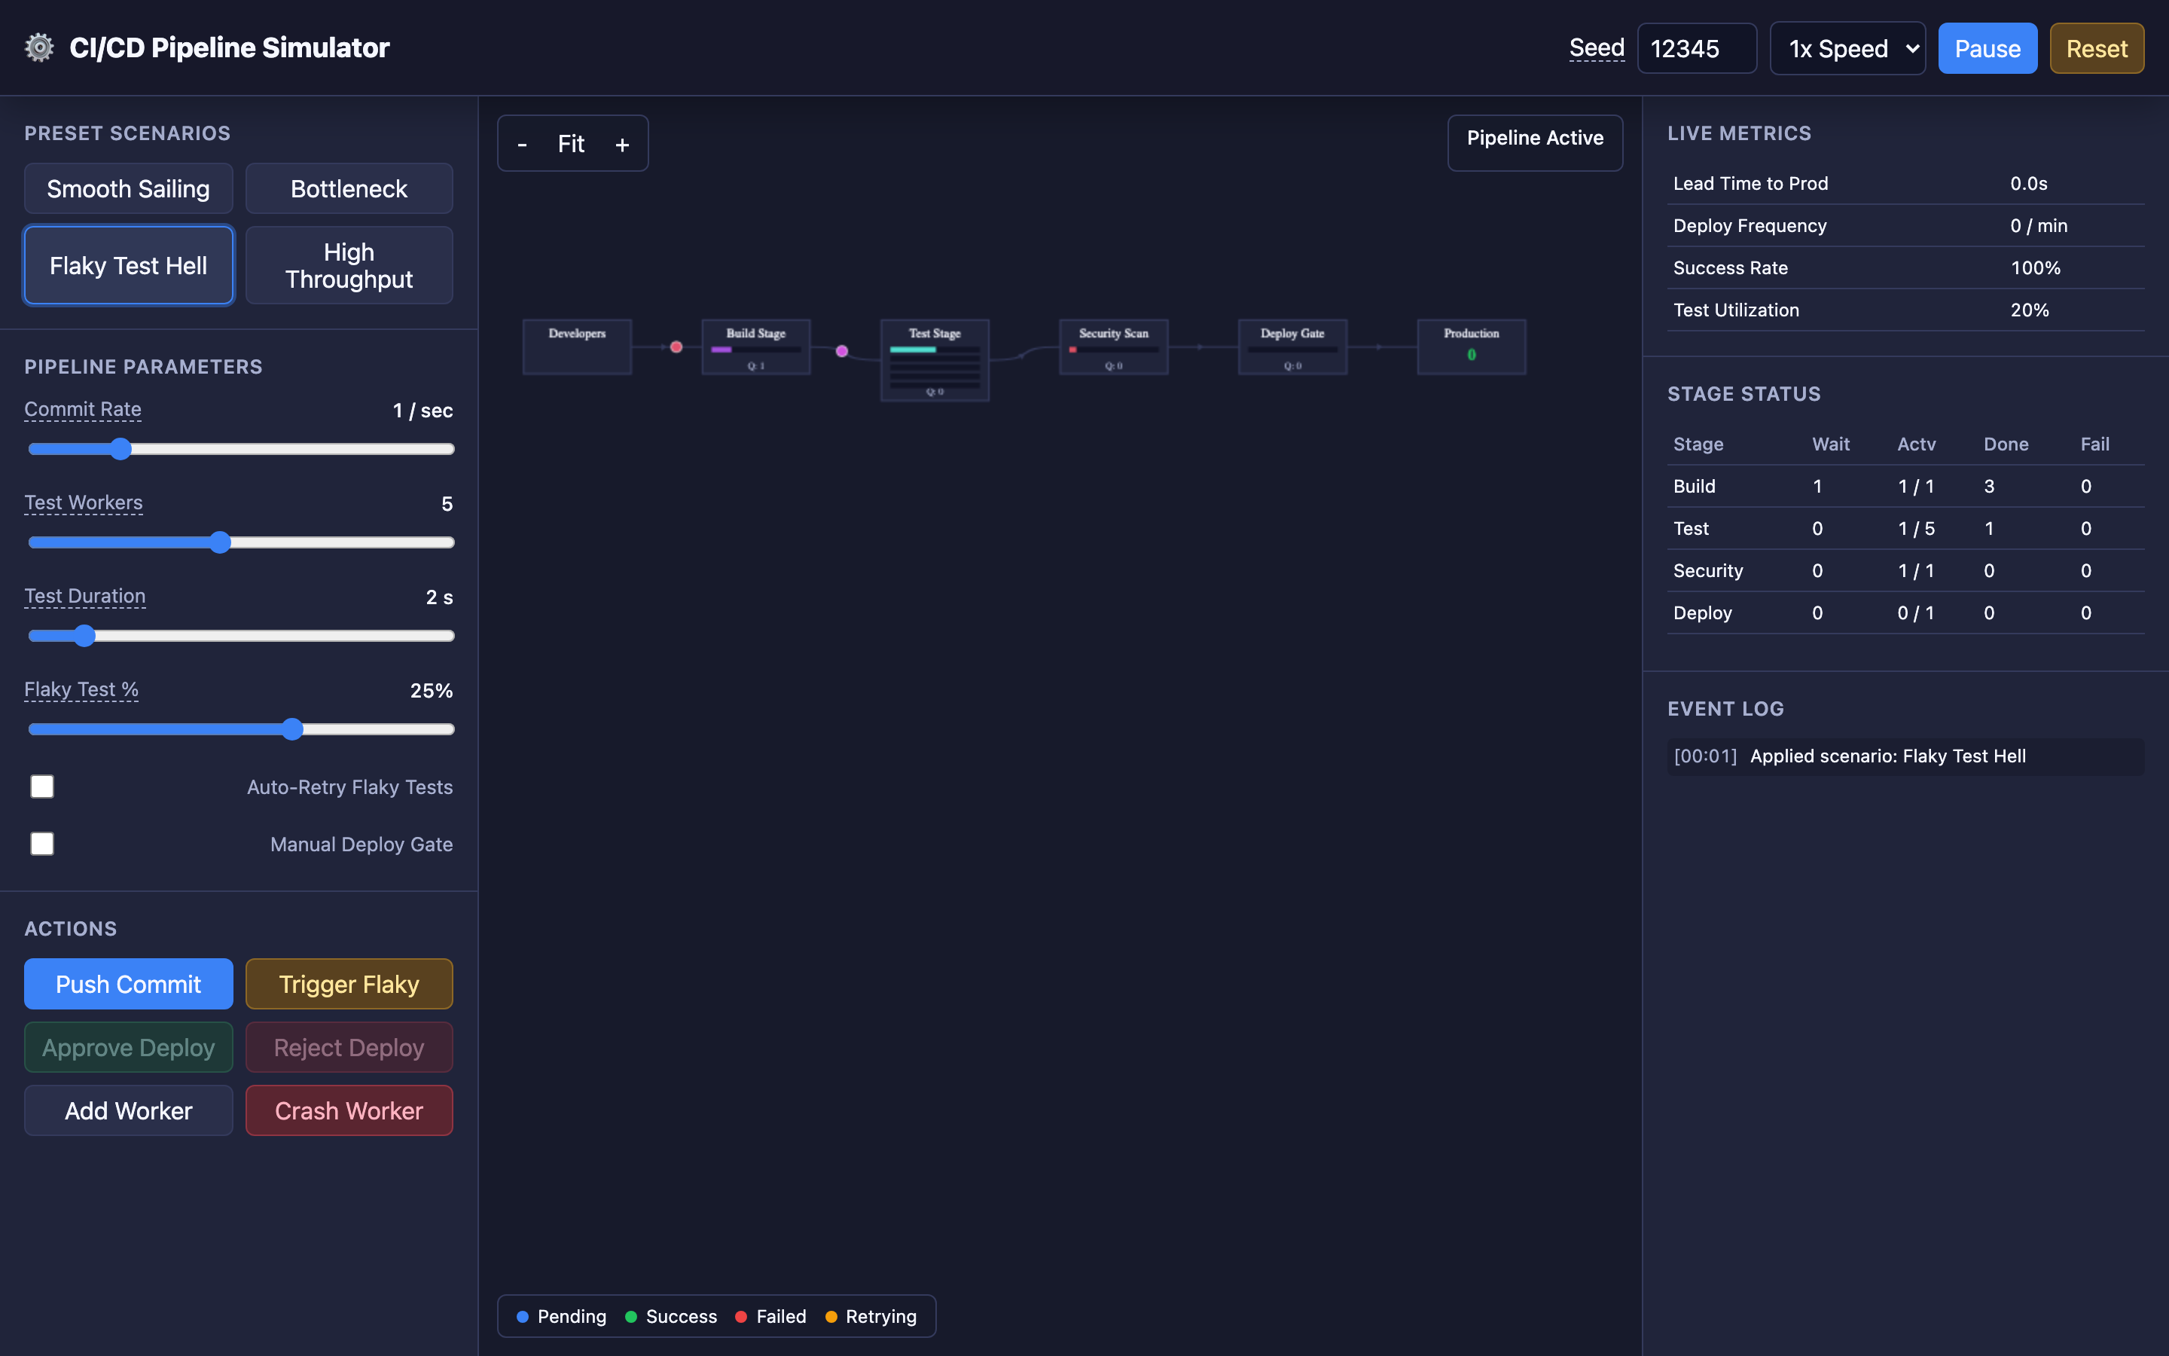
Task: Select the Build Stage node
Action: (755, 347)
